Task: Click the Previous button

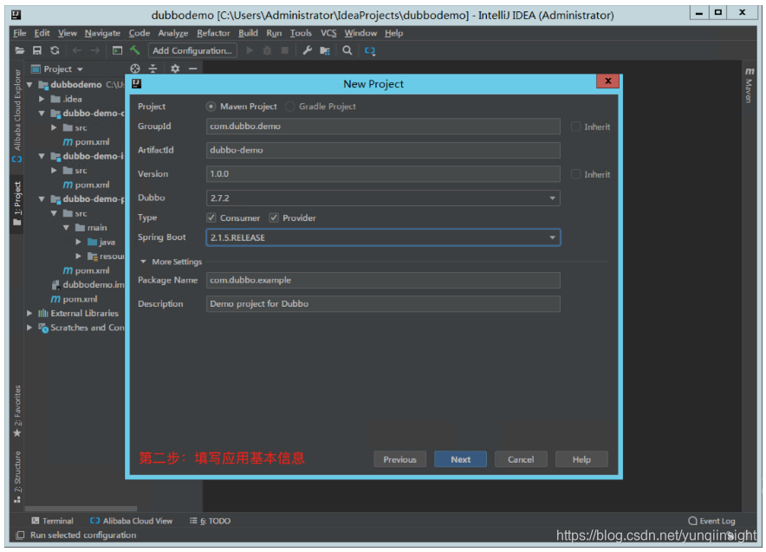Action: [x=399, y=459]
